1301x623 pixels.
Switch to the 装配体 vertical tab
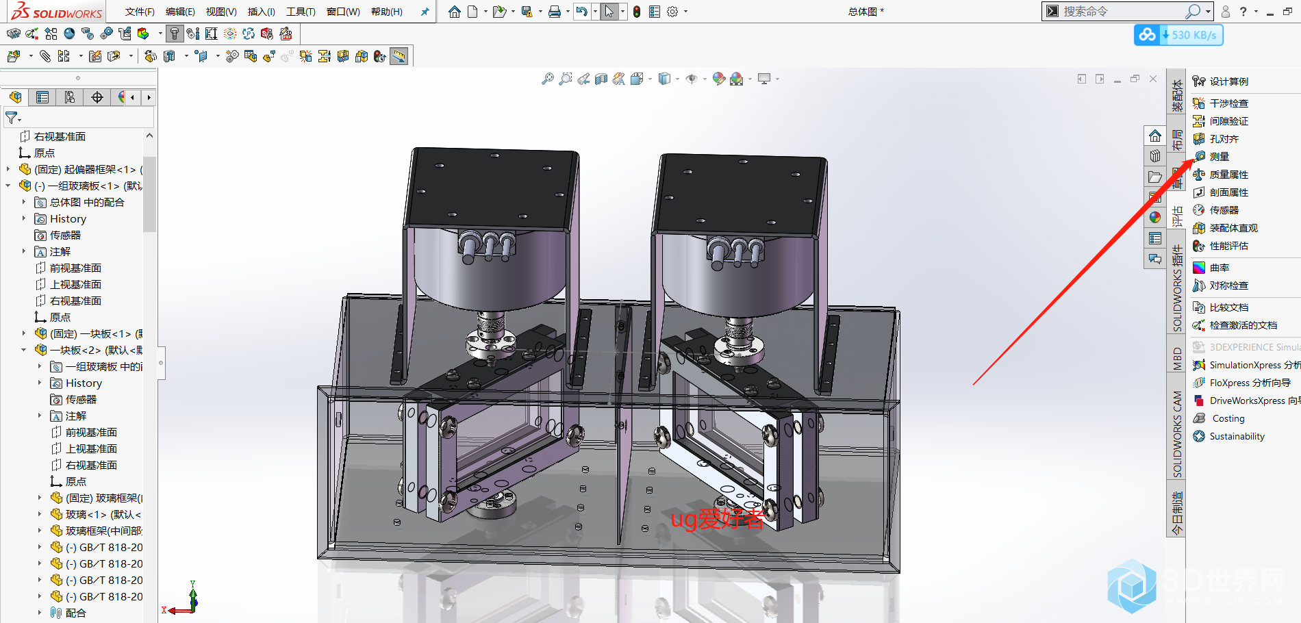(1177, 95)
